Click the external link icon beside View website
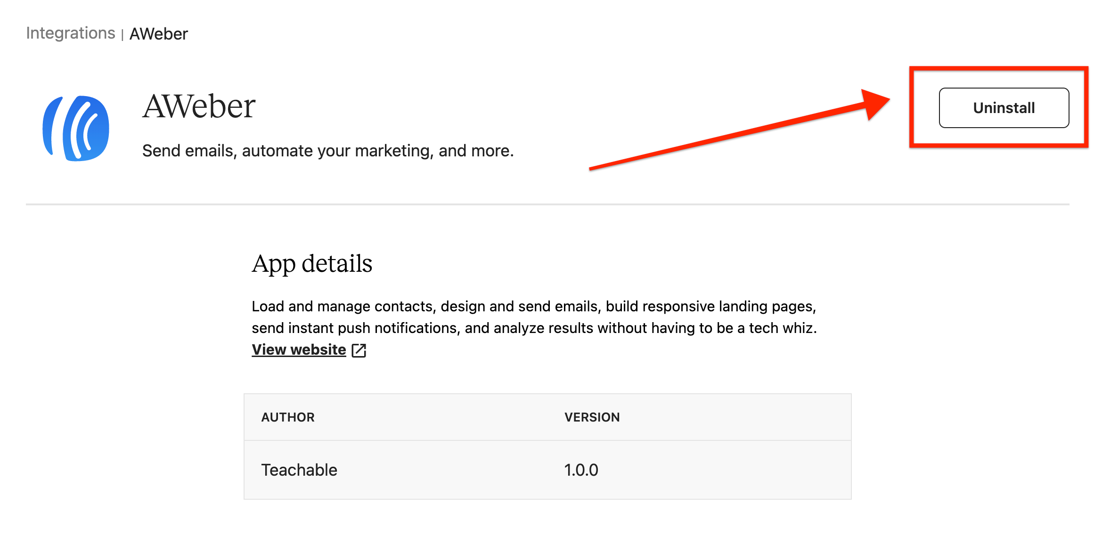The width and height of the screenshot is (1094, 552). (x=359, y=350)
